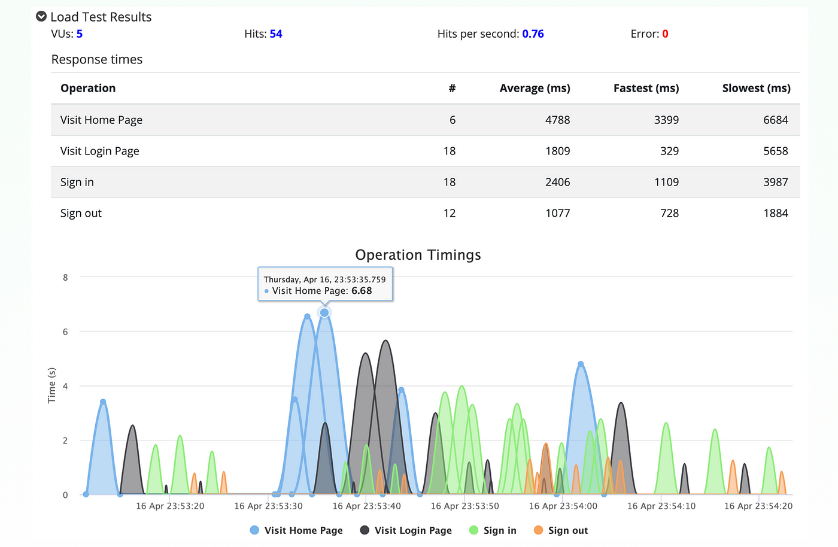Toggle Sign out series in legend
The height and width of the screenshot is (547, 838).
pyautogui.click(x=561, y=530)
